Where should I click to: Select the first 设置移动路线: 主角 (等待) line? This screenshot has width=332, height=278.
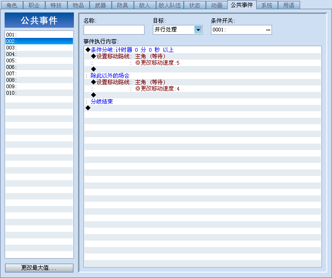(x=203, y=56)
